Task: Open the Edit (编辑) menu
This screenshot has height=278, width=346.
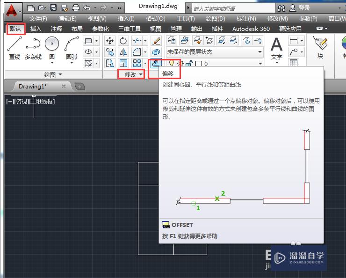Action: click(67, 19)
